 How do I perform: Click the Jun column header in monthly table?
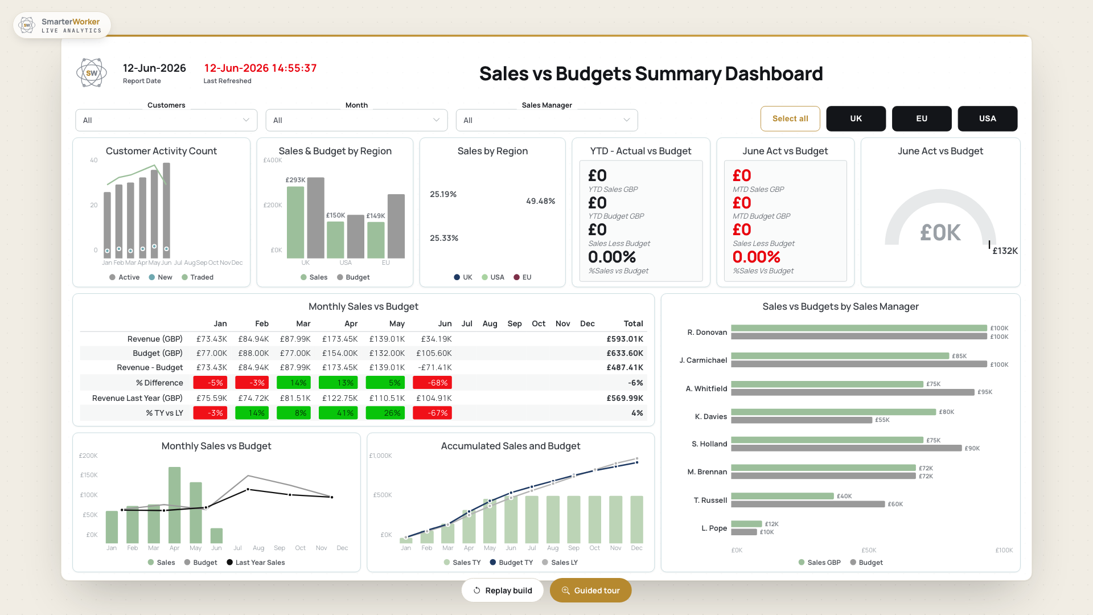tap(445, 323)
